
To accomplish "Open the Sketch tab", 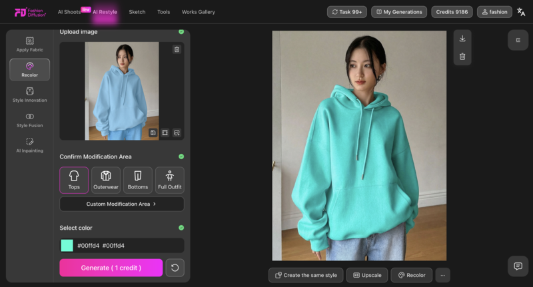I will 137,12.
